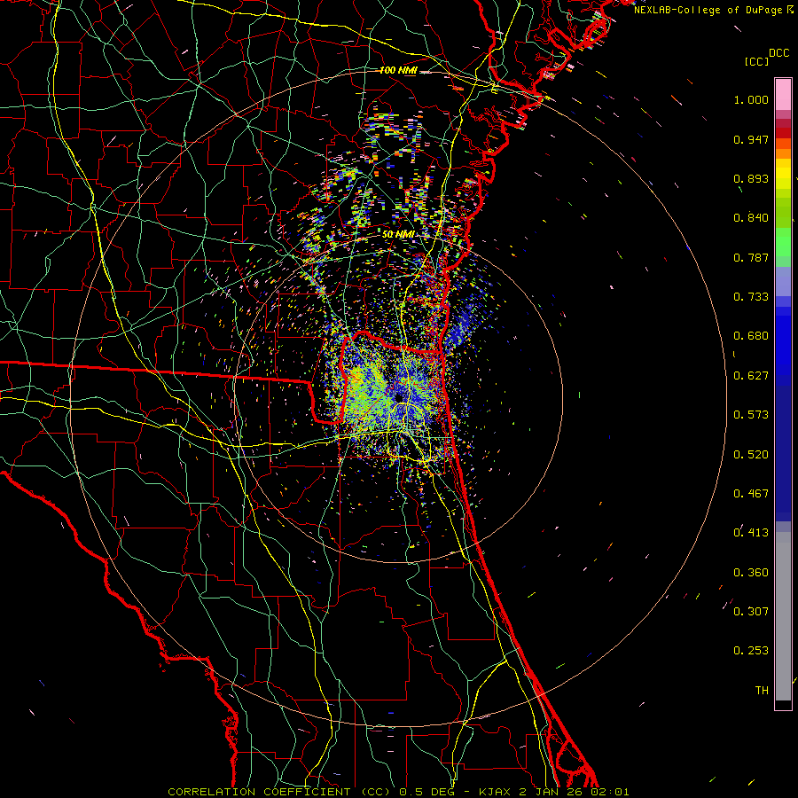Select the 0.733 scale value
Image resolution: width=798 pixels, height=798 pixels.
tap(751, 297)
